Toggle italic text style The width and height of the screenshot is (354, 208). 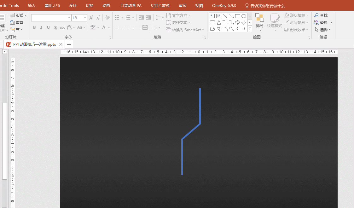pyautogui.click(x=41, y=27)
